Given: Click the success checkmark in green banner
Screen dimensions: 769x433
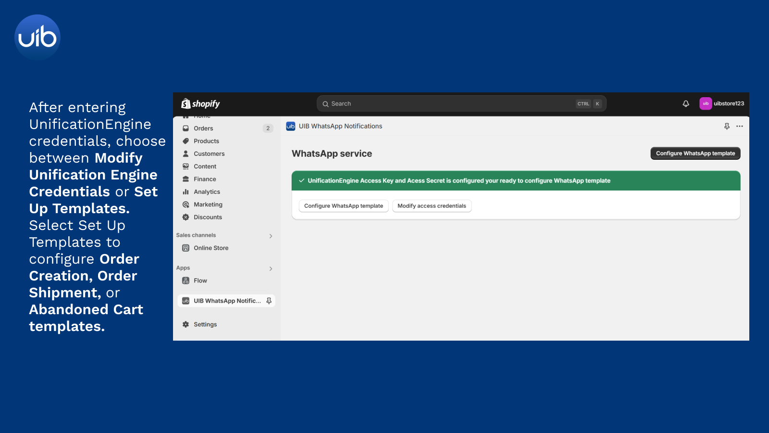Looking at the screenshot, I should pos(301,181).
